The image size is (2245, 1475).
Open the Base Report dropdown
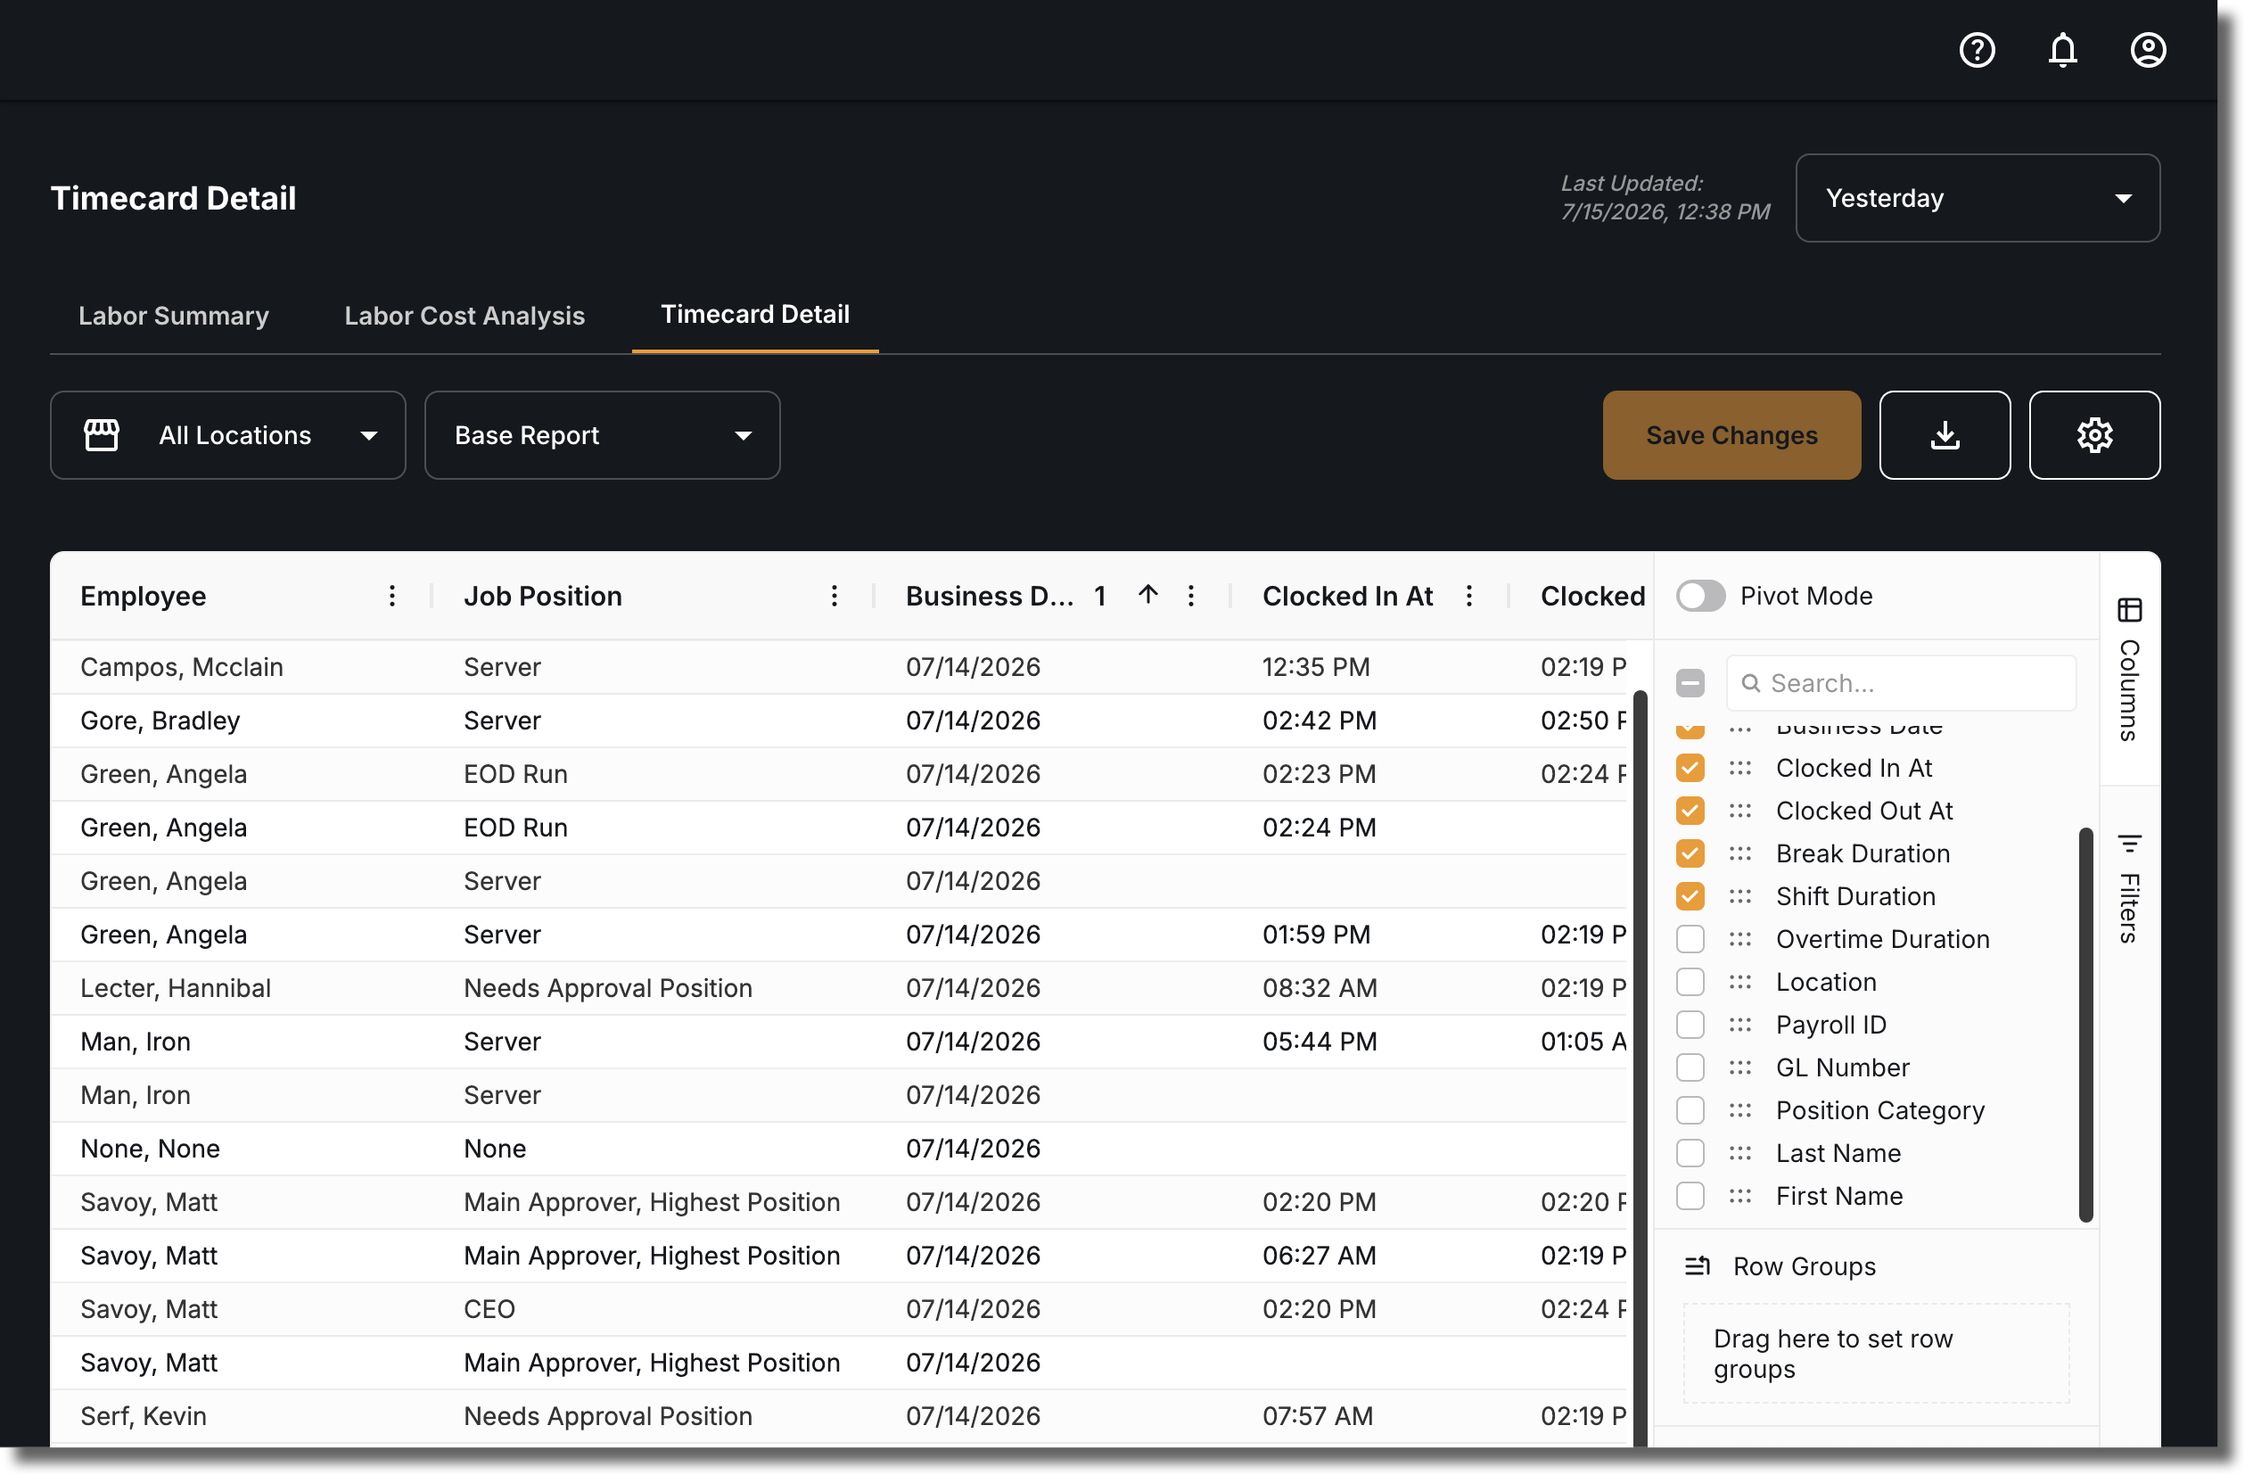coord(602,435)
